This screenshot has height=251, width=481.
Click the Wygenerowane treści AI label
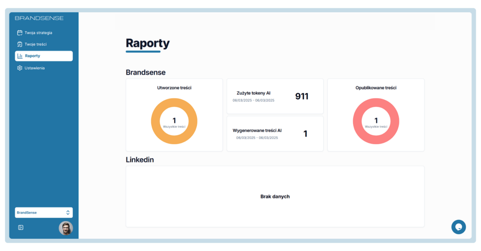click(257, 131)
